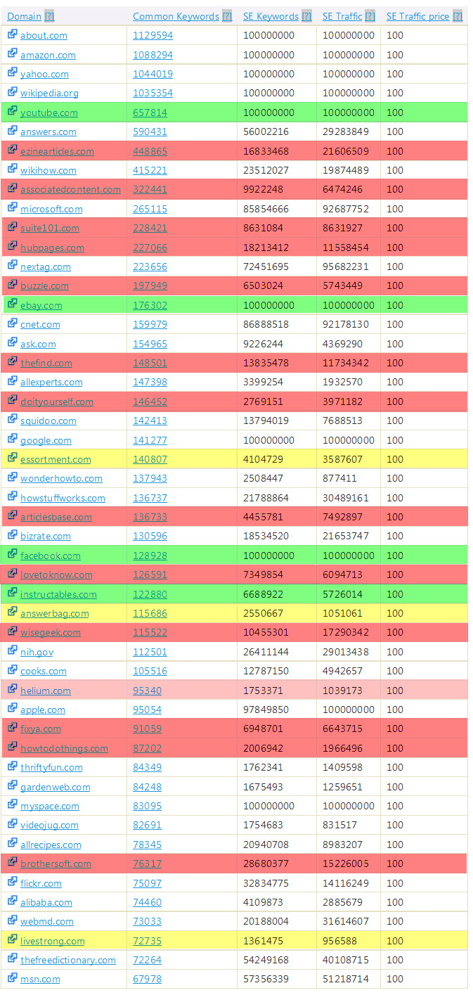Viewport: 473px width, 995px height.
Task: Sort table by Domain column header
Action: [x=24, y=16]
